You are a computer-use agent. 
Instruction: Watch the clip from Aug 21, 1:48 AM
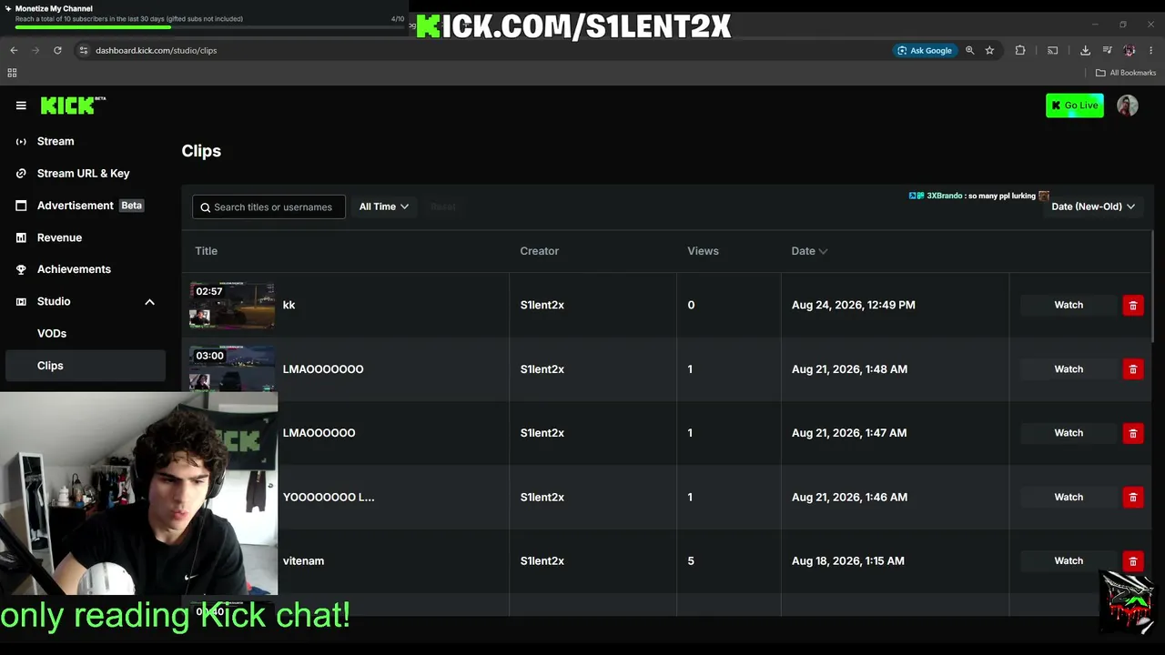tap(1069, 369)
